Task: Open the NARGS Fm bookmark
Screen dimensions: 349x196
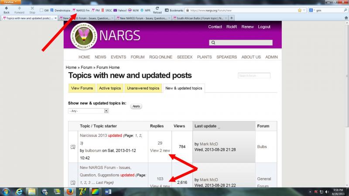Action: pos(81,10)
